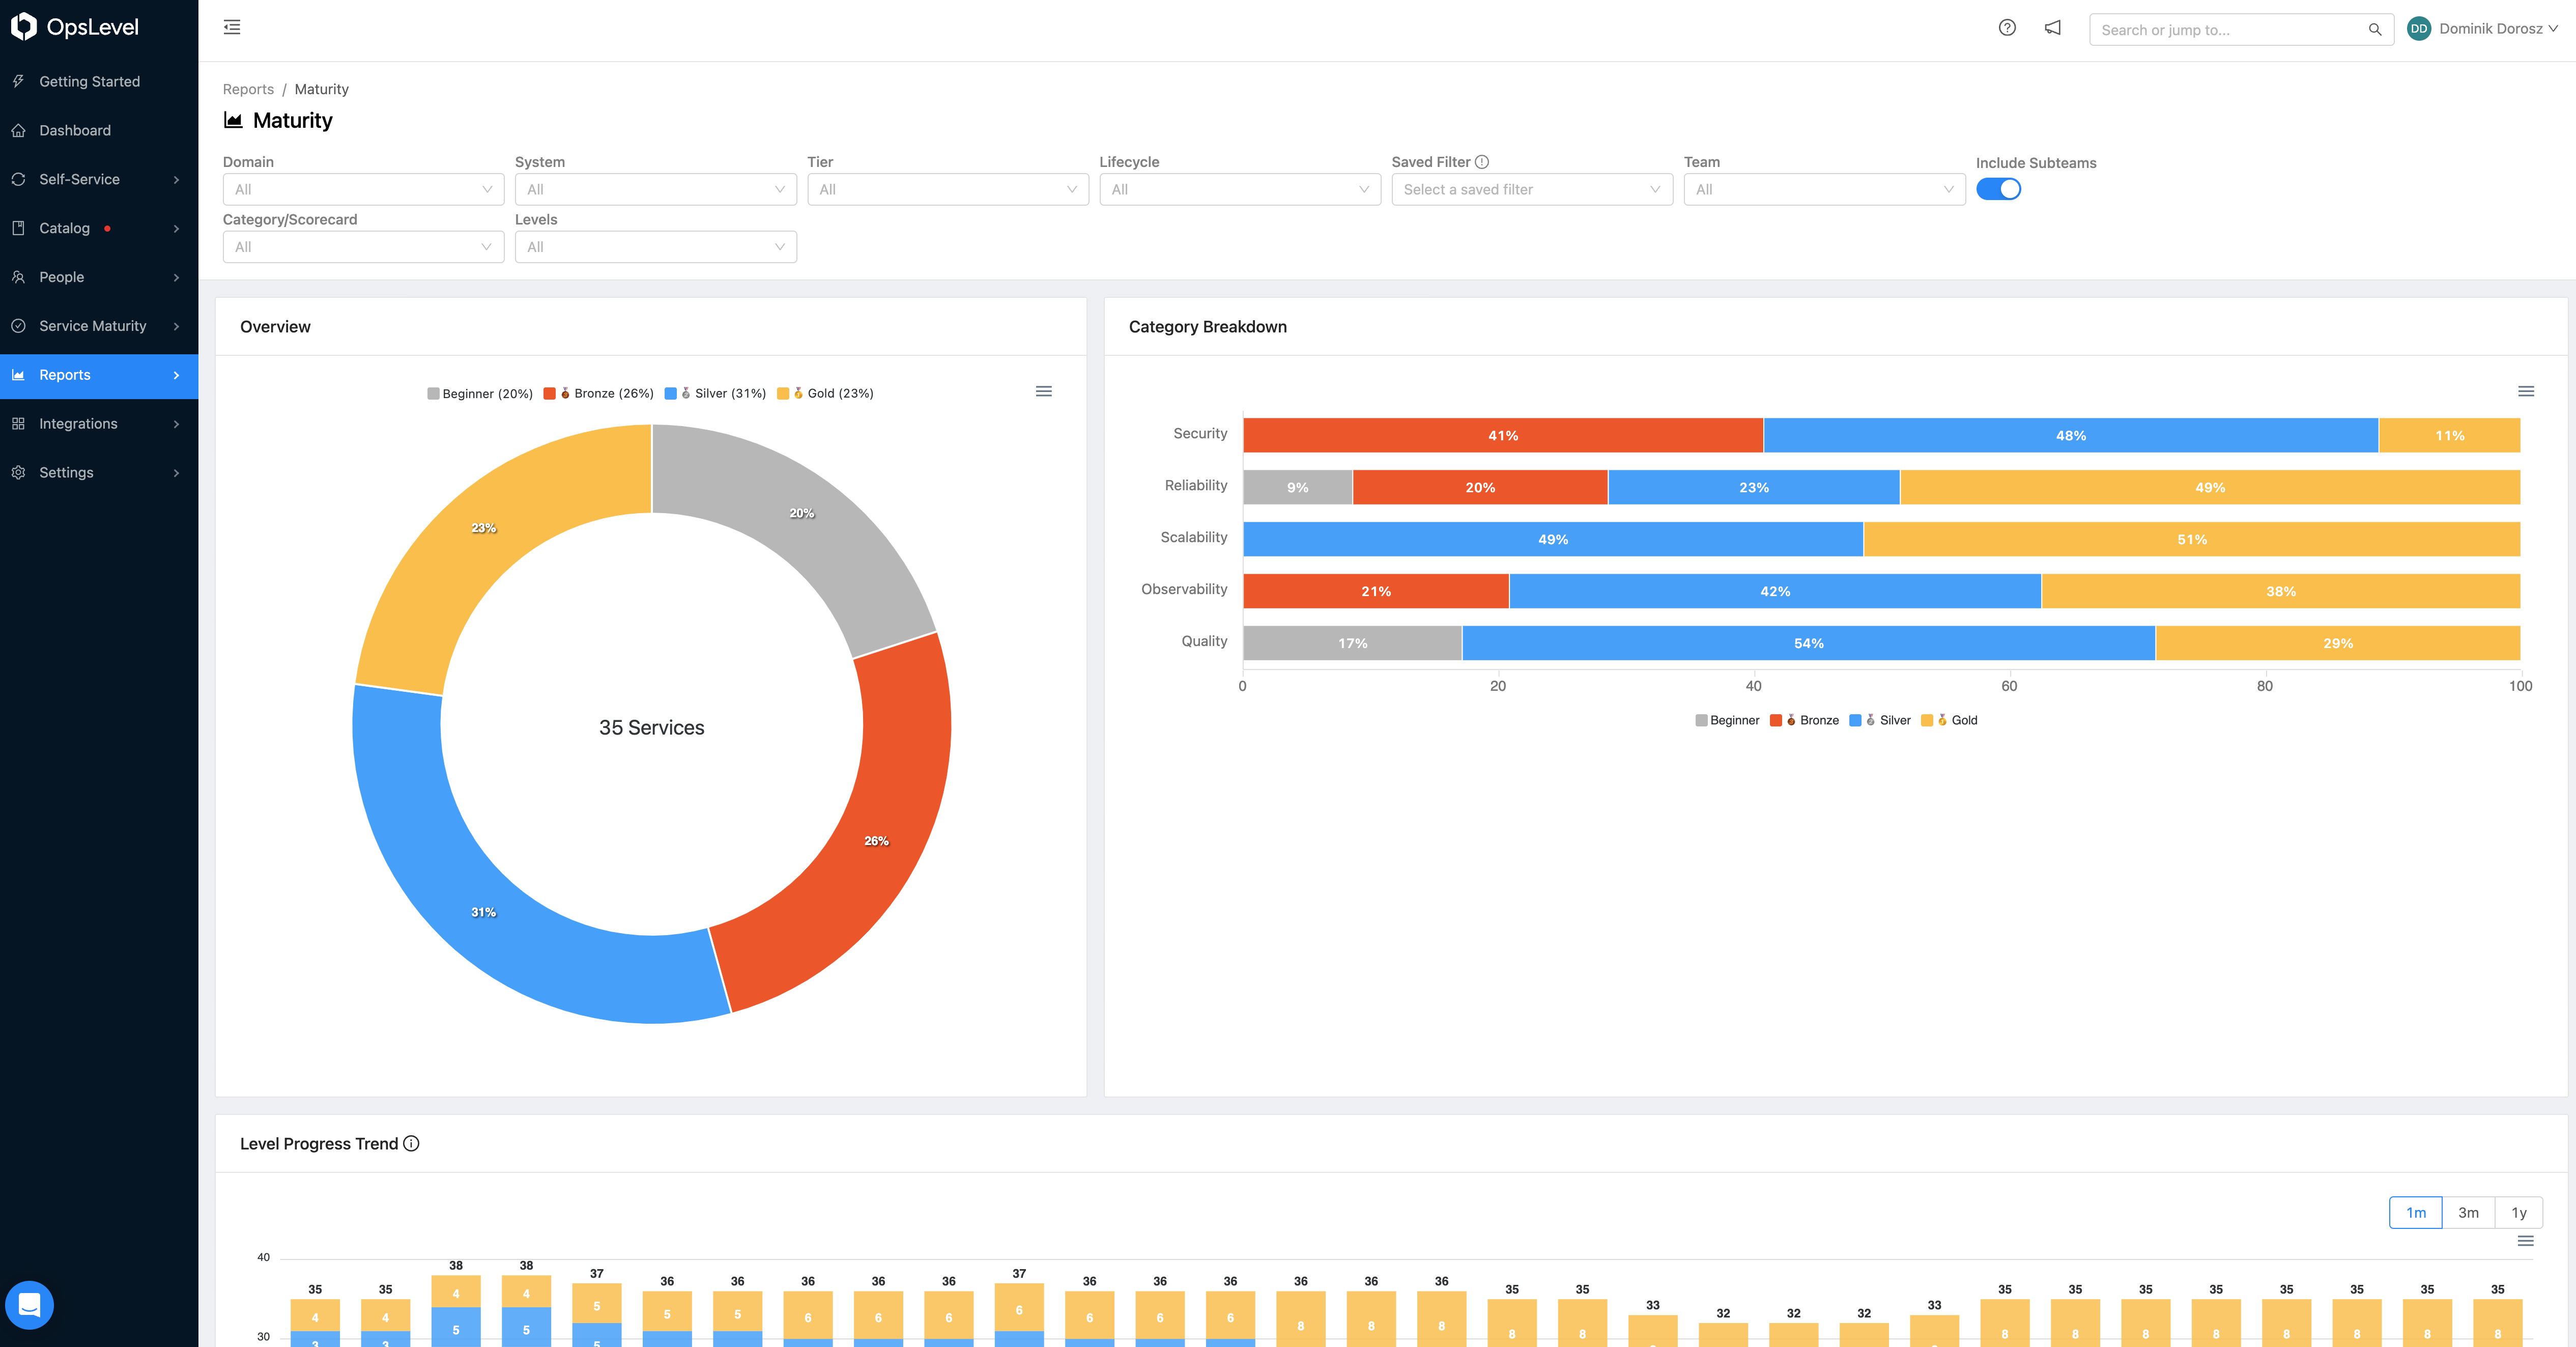This screenshot has height=1347, width=2576.
Task: Click the Search or jump to field
Action: 2240,30
